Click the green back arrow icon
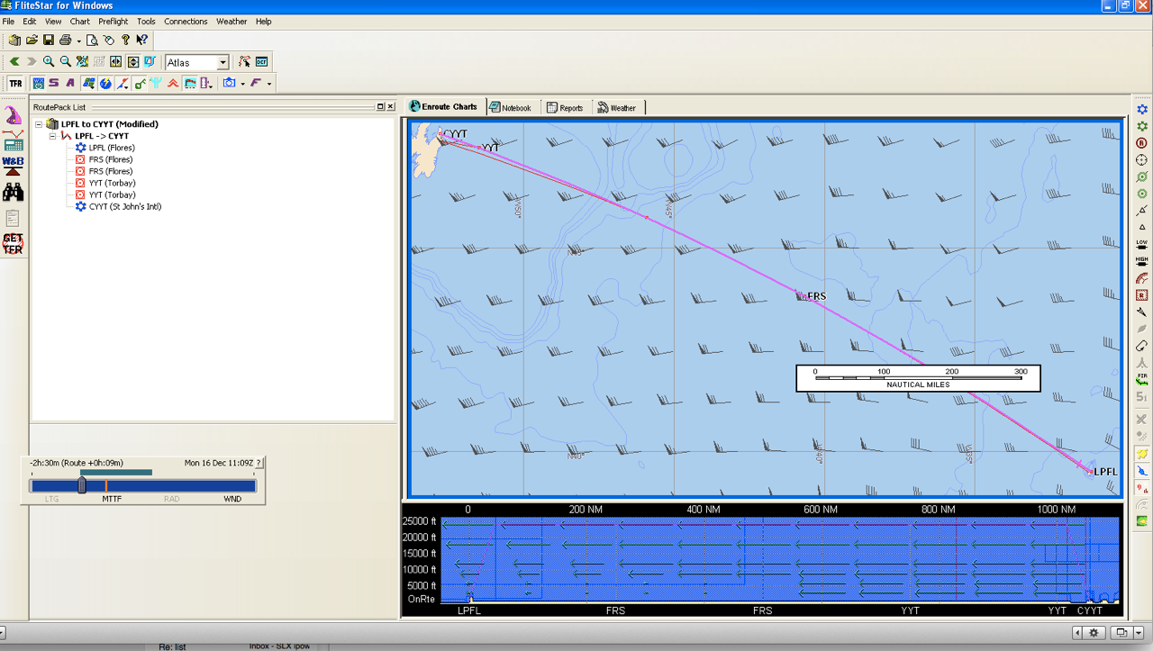The image size is (1153, 651). point(14,62)
